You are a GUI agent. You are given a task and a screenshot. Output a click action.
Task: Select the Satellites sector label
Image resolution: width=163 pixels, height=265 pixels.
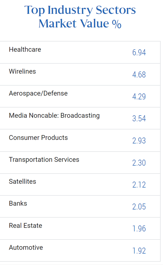tap(22, 181)
